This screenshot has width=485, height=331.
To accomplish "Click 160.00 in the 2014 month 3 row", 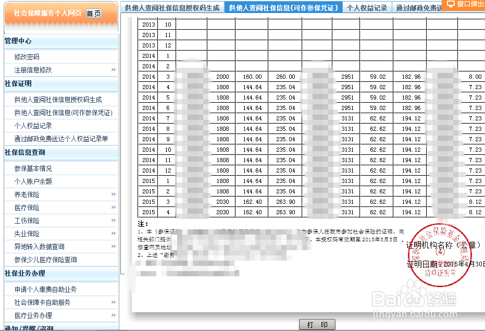I will (252, 77).
